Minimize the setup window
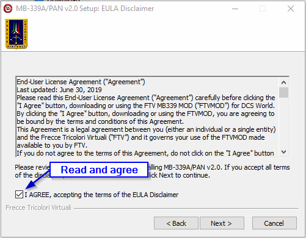Screen dimensions: 306x238 tap(235, 9)
